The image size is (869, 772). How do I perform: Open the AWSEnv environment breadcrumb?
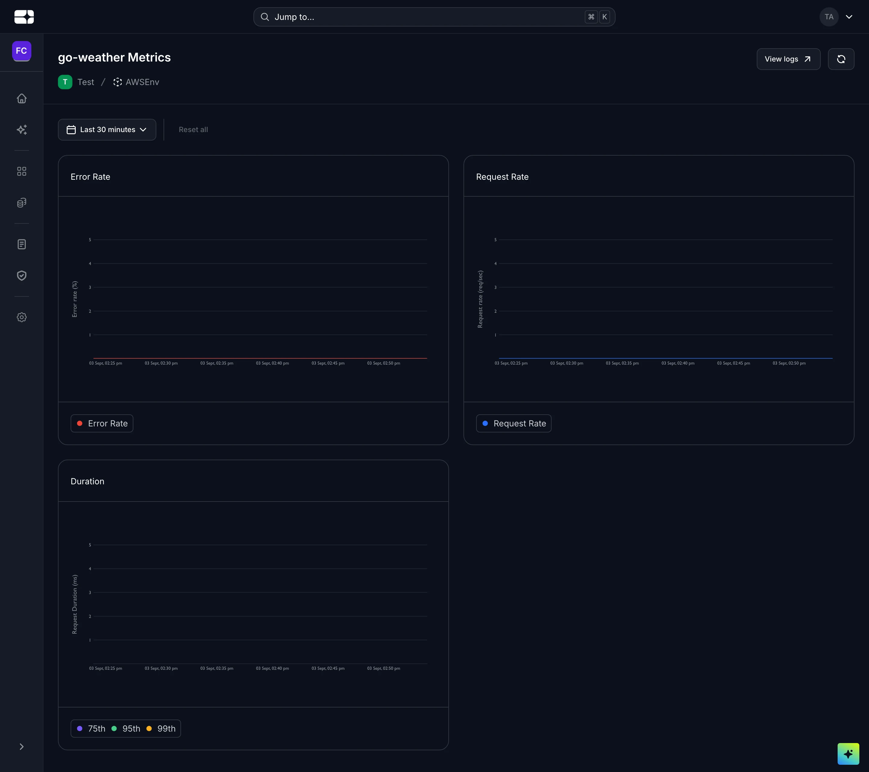point(142,82)
